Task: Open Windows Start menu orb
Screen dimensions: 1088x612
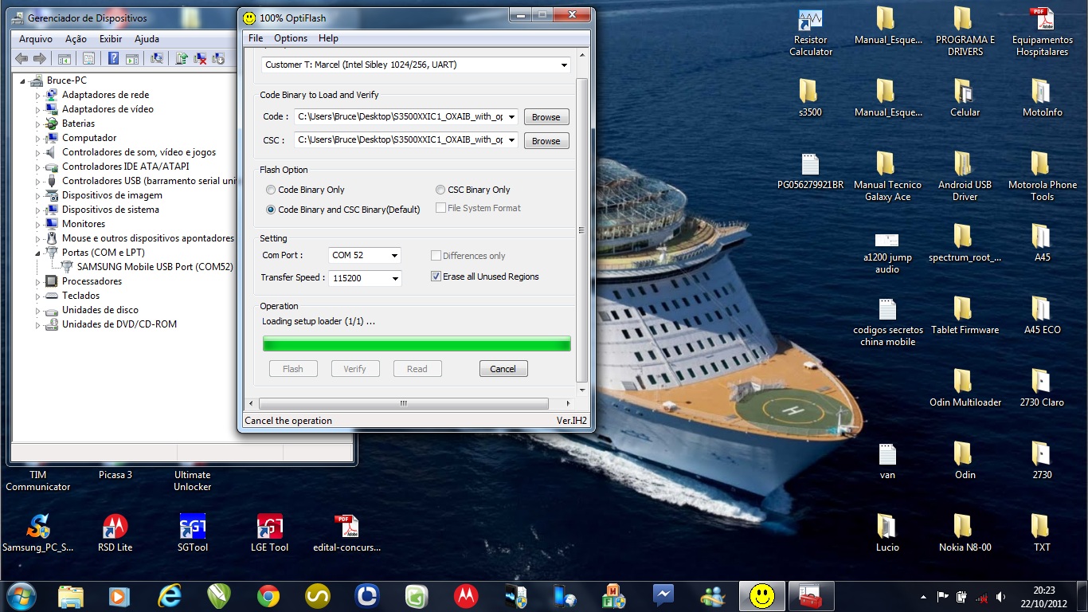Action: click(22, 595)
